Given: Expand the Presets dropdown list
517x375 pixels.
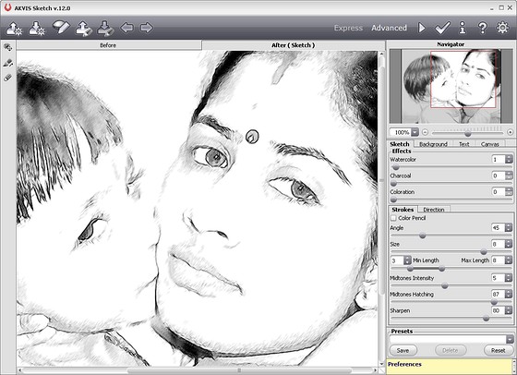Looking at the screenshot, I should click(x=510, y=339).
